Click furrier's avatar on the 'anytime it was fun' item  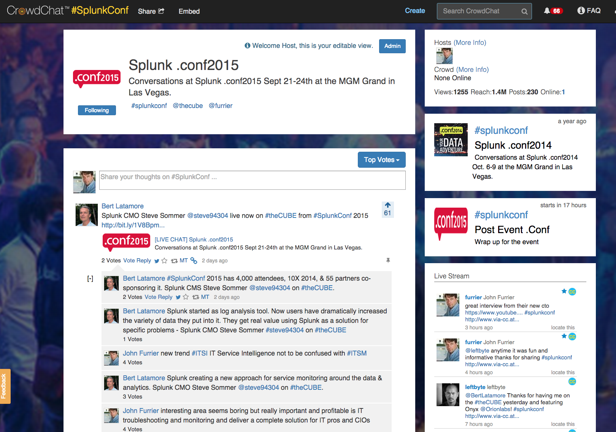[x=448, y=350]
